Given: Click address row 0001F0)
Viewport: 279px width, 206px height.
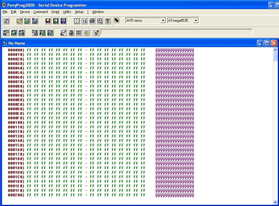Looking at the screenshot, I should tap(16, 191).
